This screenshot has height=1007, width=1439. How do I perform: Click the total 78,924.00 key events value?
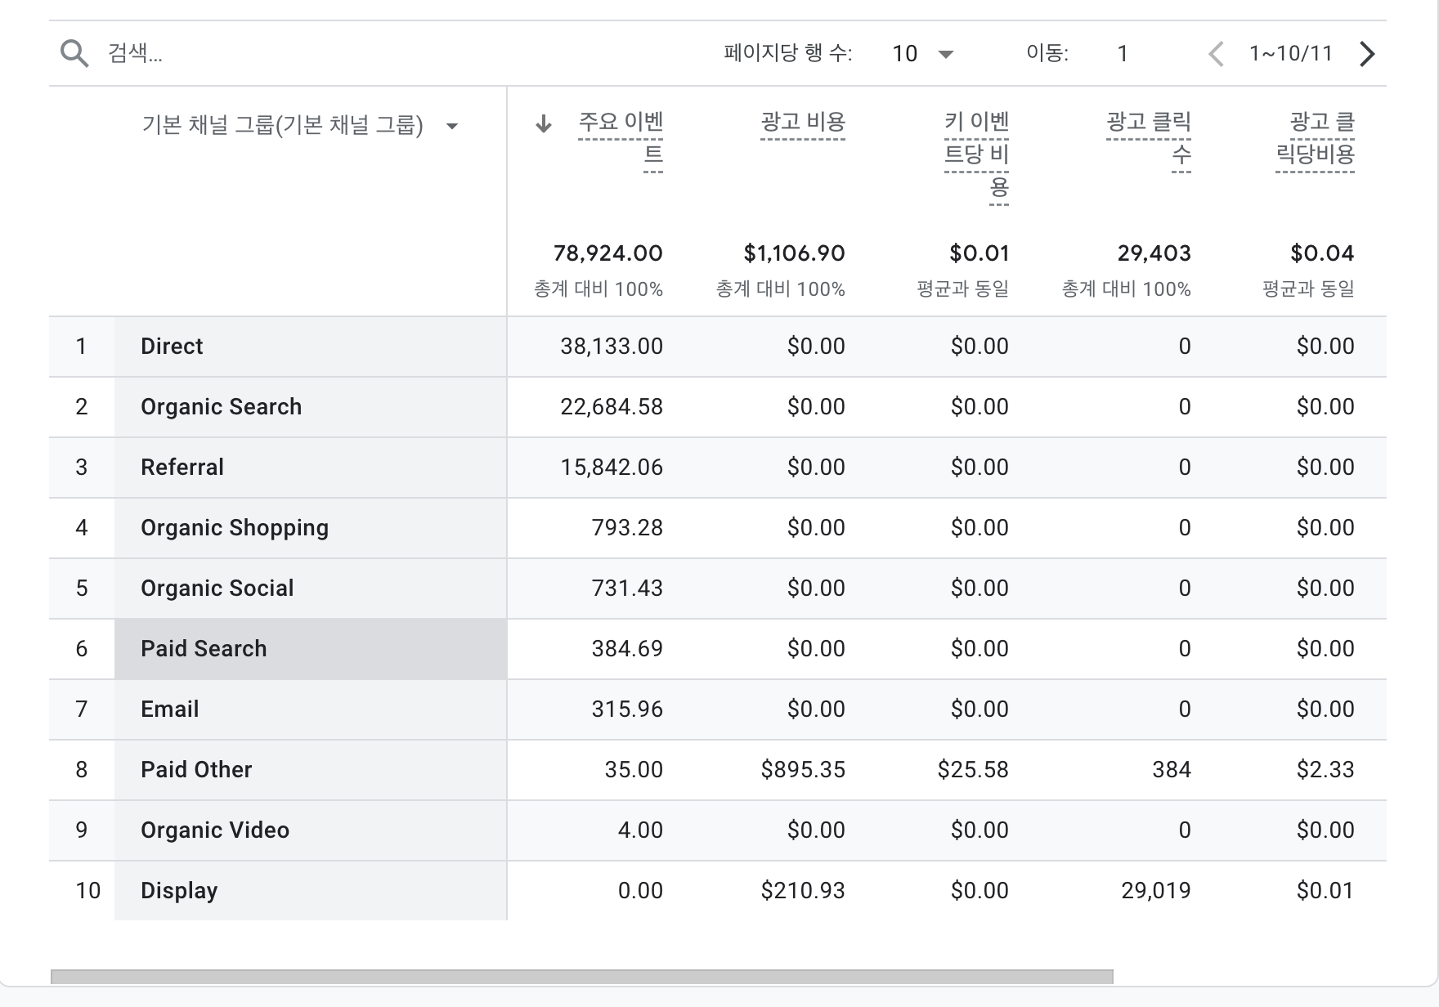(608, 253)
